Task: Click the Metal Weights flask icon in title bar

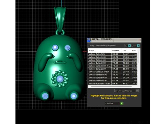Action: click(x=89, y=40)
